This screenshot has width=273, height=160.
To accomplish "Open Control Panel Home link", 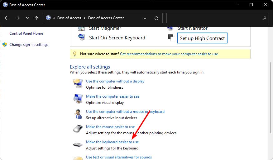I will pyautogui.click(x=26, y=33).
